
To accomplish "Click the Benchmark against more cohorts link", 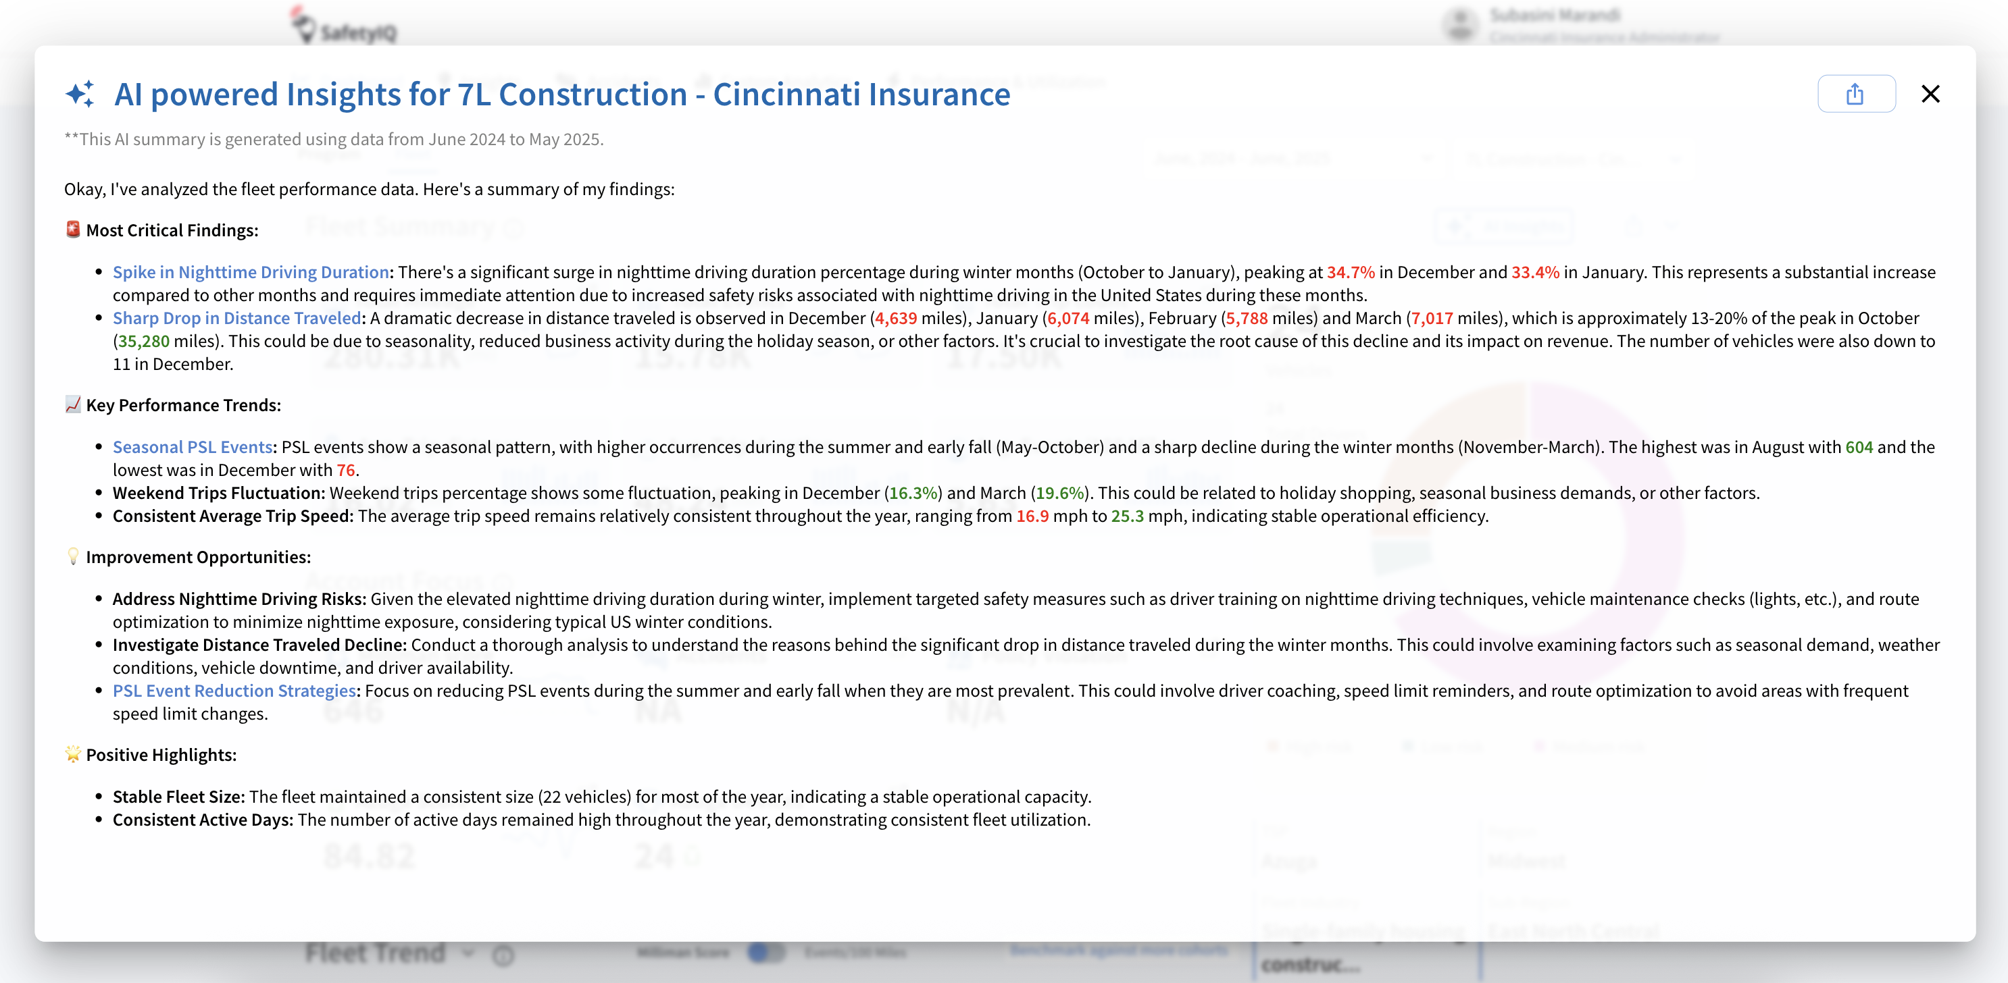I will point(1120,949).
